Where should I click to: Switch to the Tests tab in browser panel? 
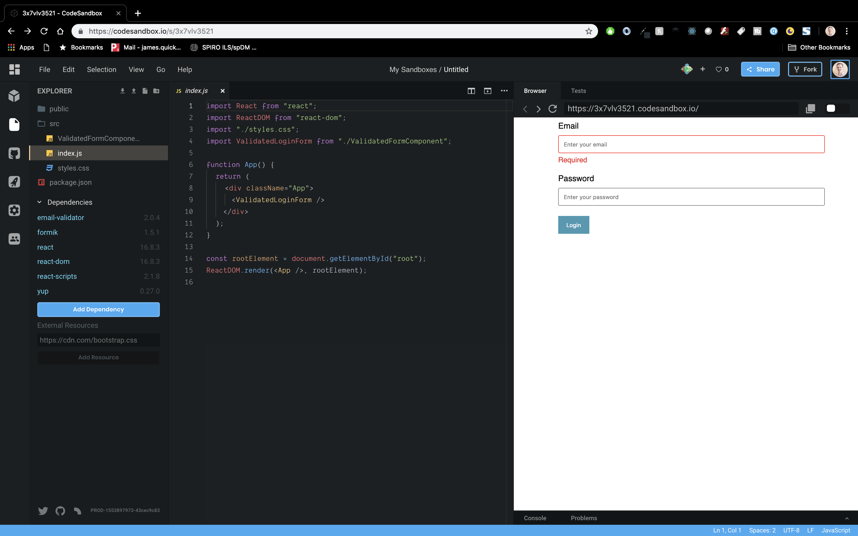[x=578, y=91]
